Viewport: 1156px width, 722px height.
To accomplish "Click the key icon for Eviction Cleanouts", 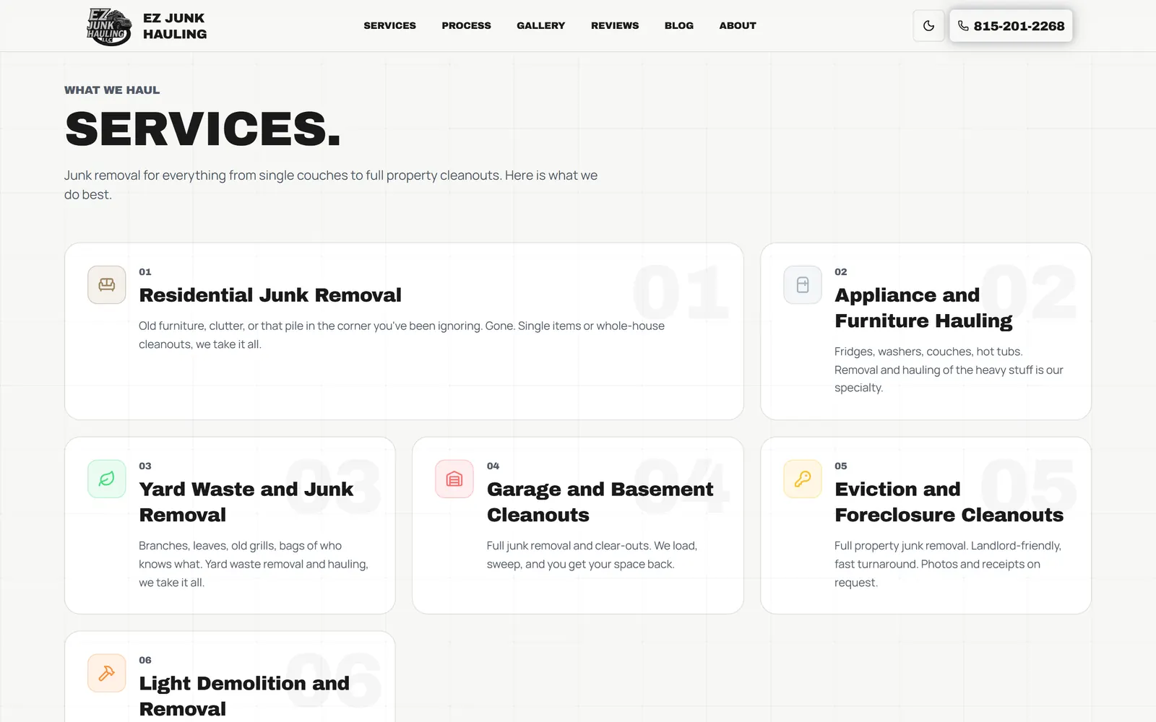I will [x=803, y=479].
